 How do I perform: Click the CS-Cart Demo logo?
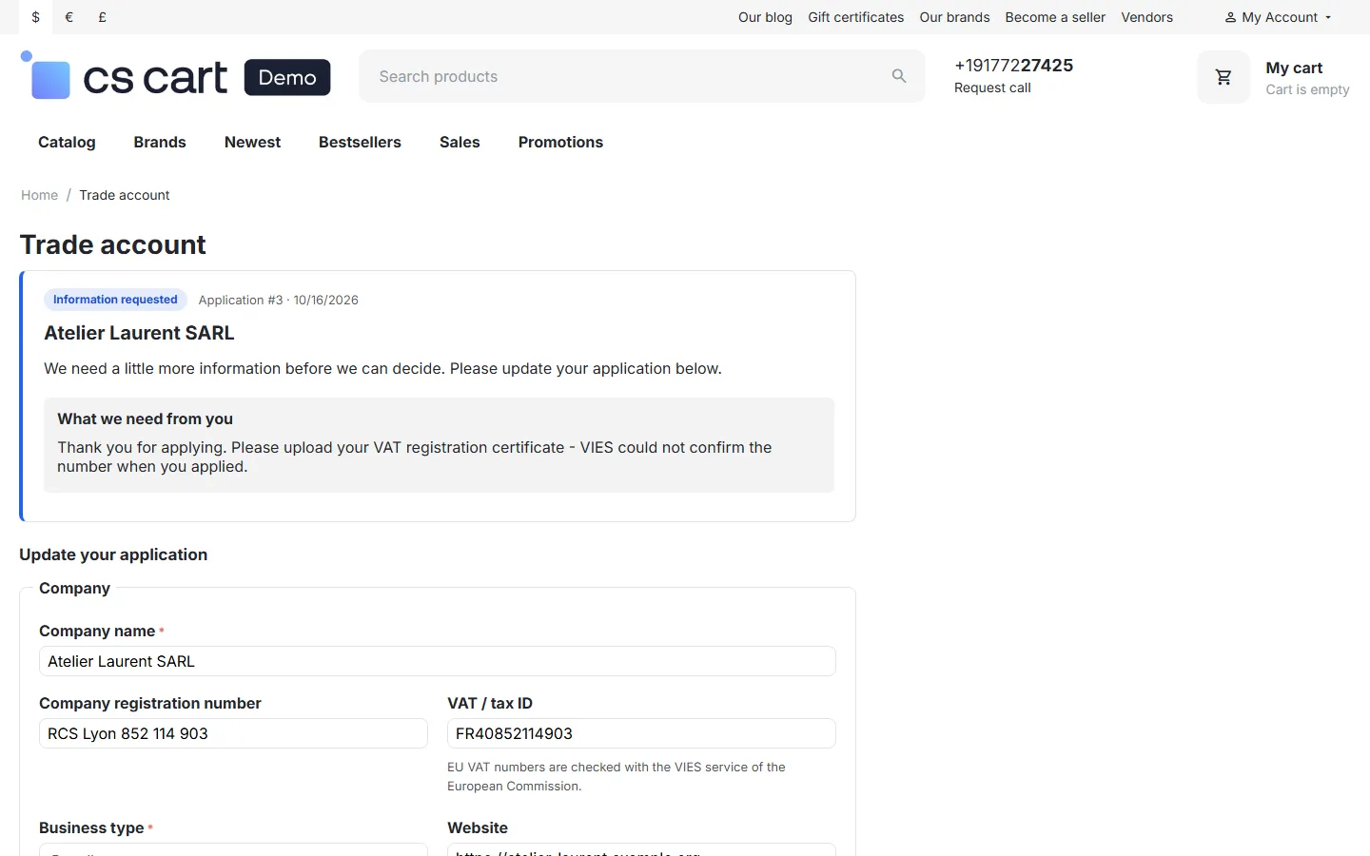click(x=176, y=76)
